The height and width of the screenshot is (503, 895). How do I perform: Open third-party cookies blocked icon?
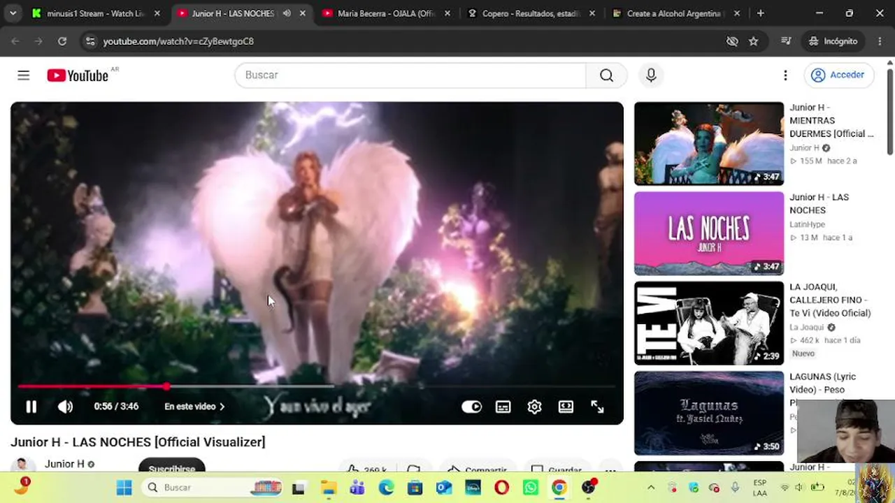point(732,41)
